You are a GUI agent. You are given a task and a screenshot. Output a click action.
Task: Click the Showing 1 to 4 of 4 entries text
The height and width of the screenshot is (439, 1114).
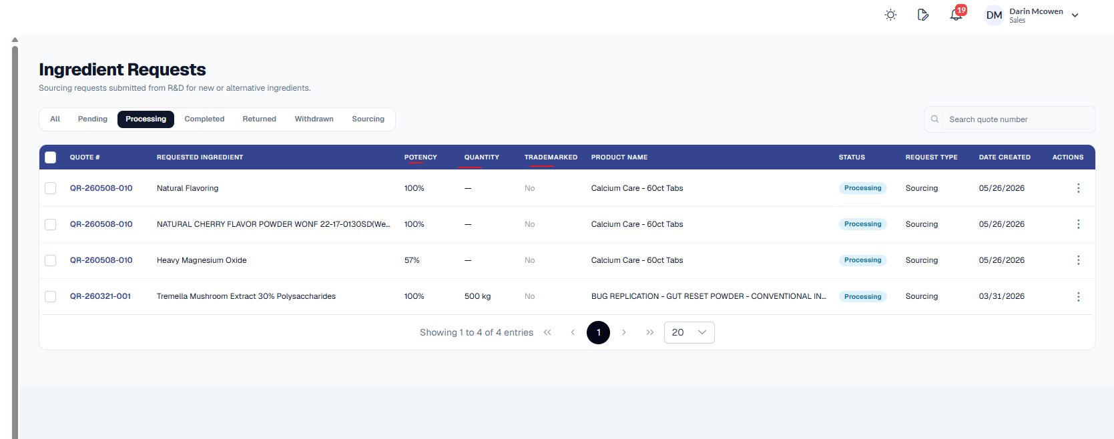[x=477, y=332]
